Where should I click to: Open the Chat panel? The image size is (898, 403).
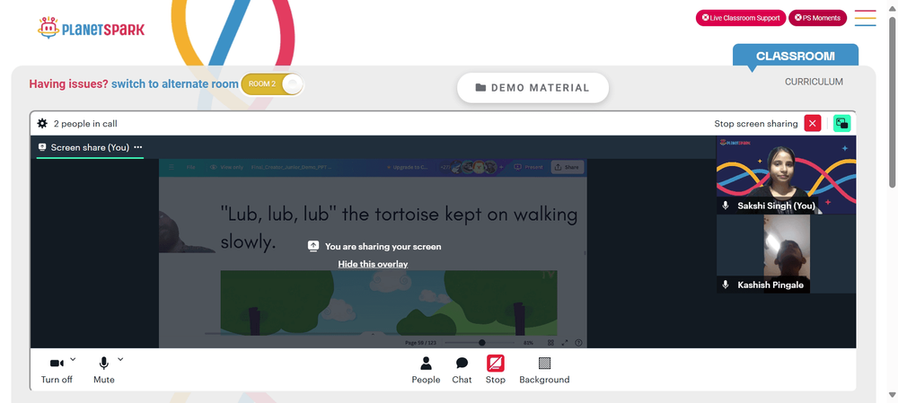(462, 371)
